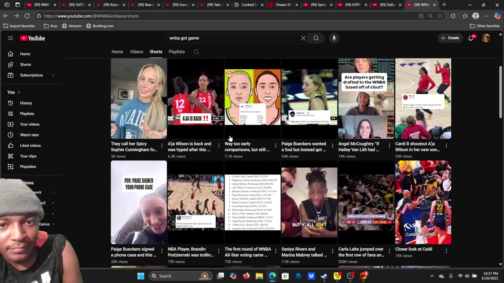Switch to the channel Playlists tab
Screen dimensions: 504x283
tap(177, 52)
